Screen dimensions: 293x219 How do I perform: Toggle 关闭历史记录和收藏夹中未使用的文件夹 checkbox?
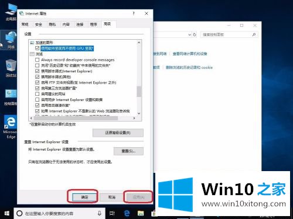(x=37, y=65)
